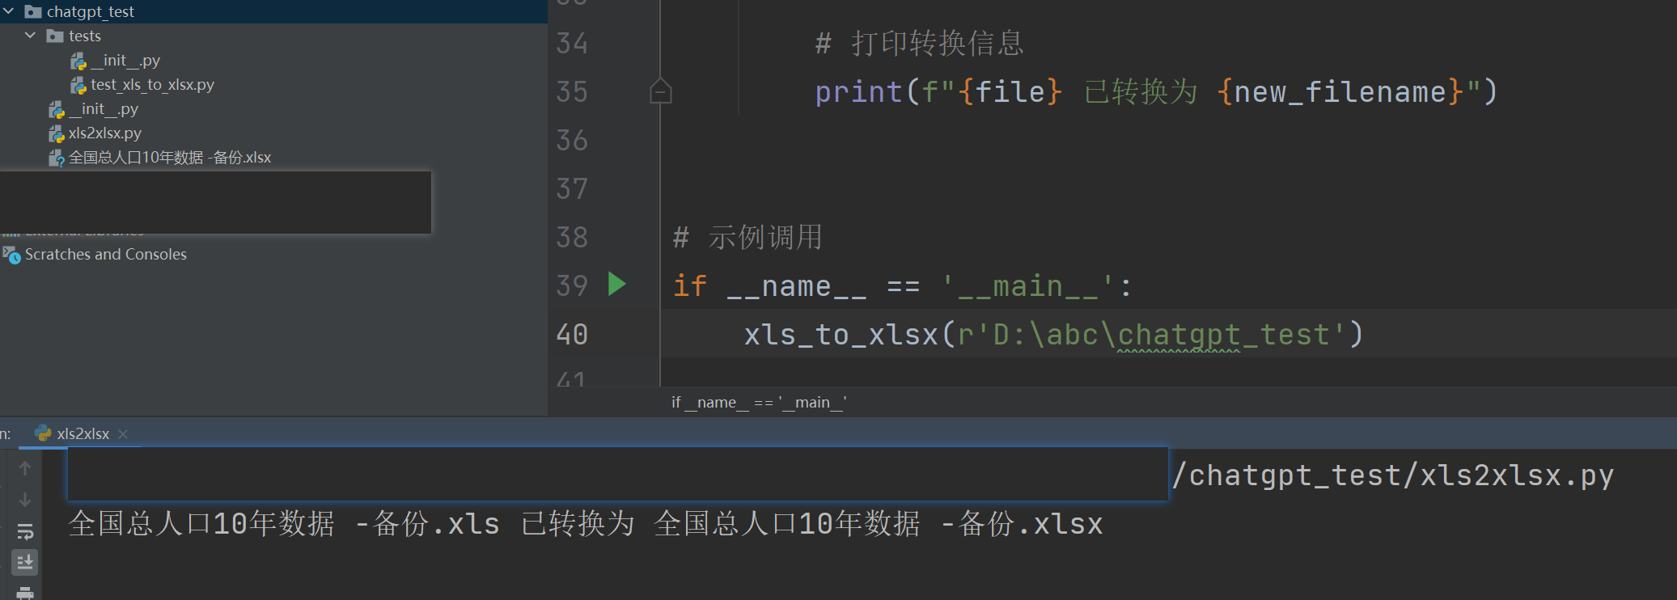1677x600 pixels.
Task: Select the 全国总人口10年数据 -备份.xlsx file
Action: 170,157
